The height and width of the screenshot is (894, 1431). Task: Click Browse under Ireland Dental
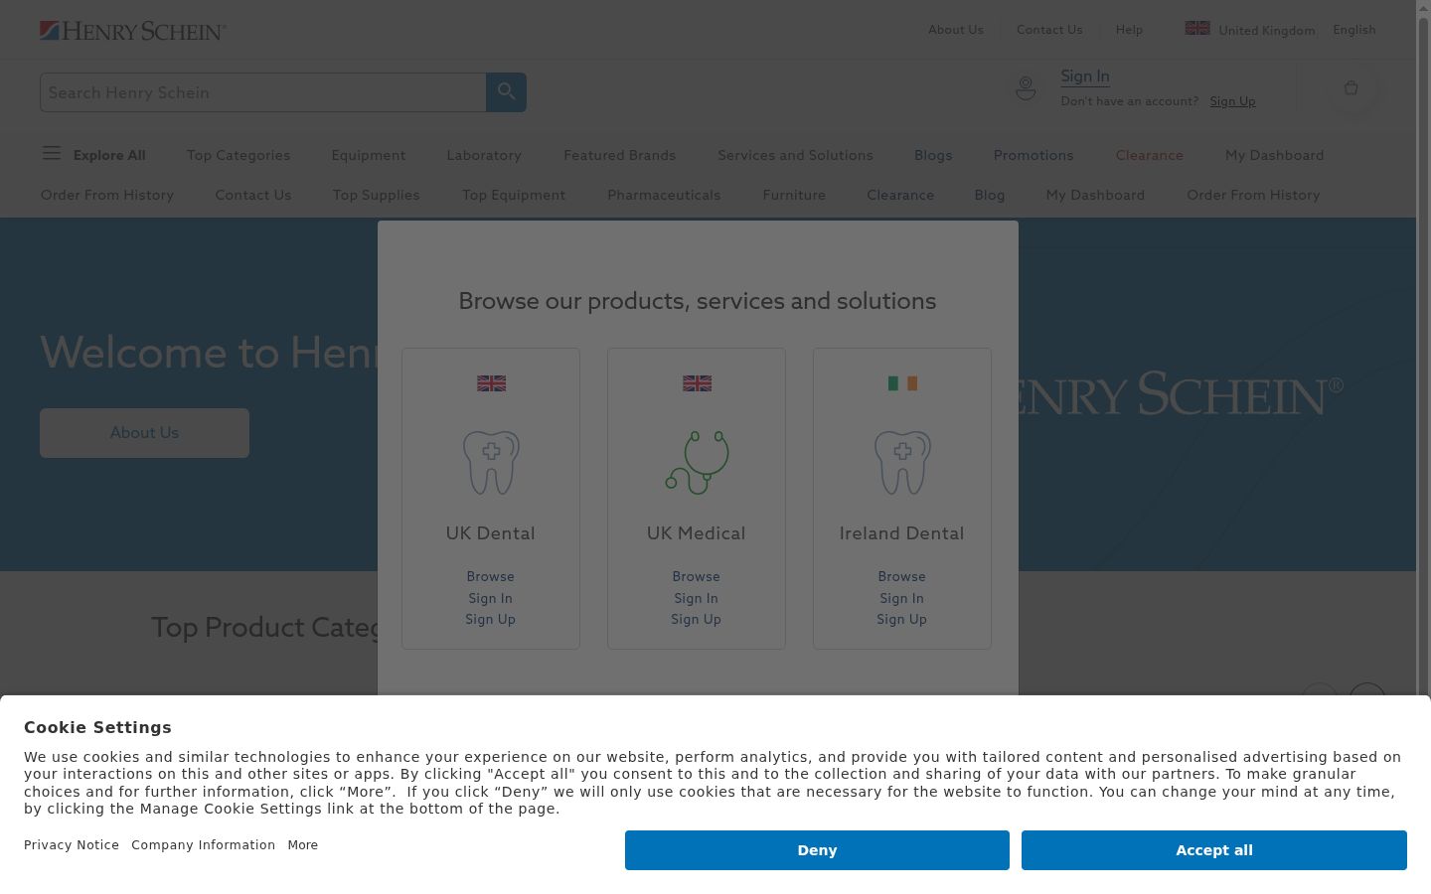pos(902,576)
